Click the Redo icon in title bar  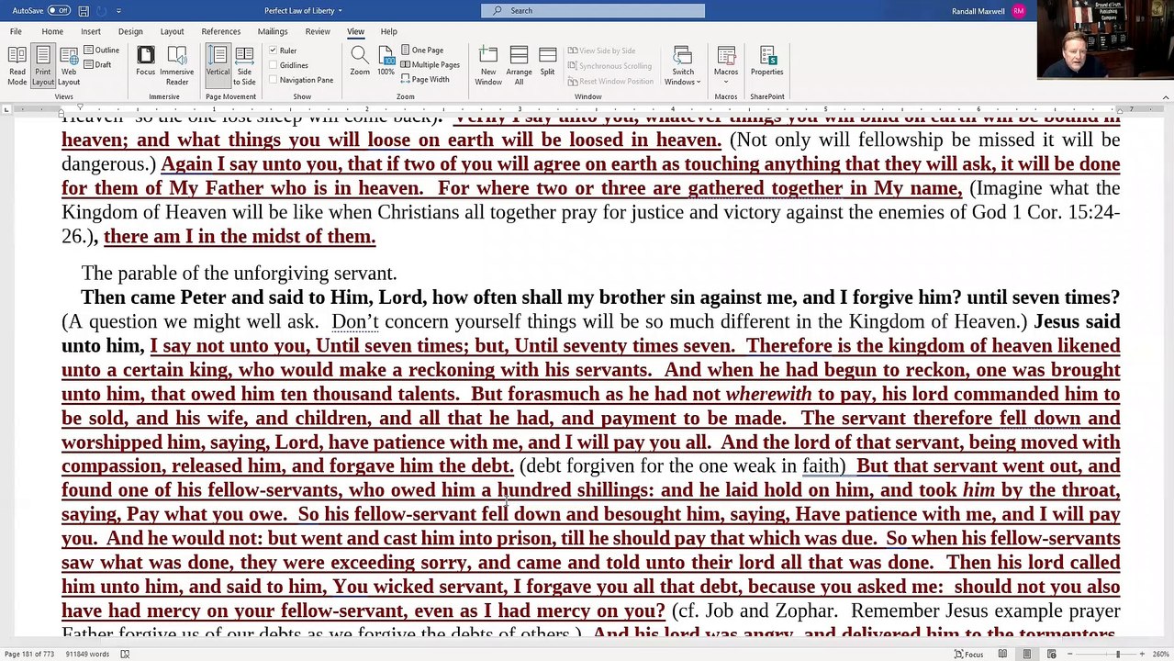pyautogui.click(x=101, y=11)
